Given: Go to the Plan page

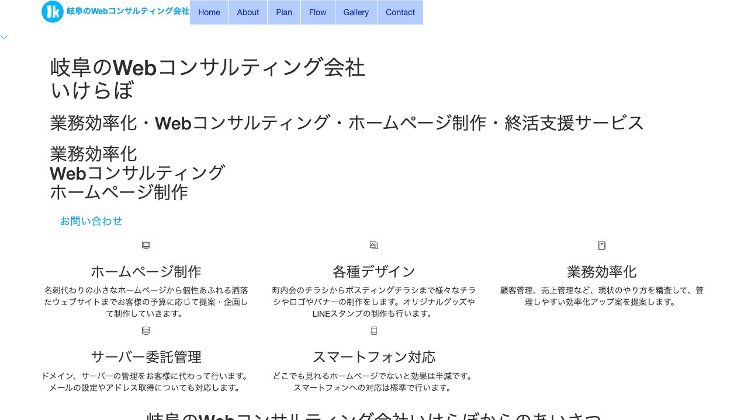Looking at the screenshot, I should tap(284, 12).
